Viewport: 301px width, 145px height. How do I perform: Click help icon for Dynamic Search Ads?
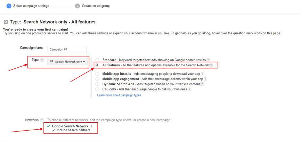point(202,84)
